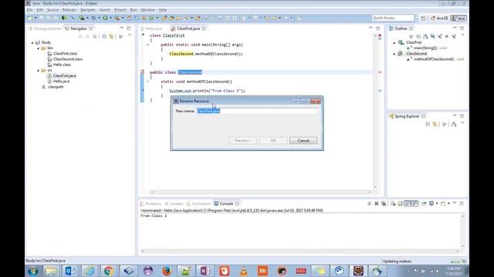This screenshot has width=494, height=277.
Task: Toggle Hide Local Types in Outline
Action: [454, 36]
